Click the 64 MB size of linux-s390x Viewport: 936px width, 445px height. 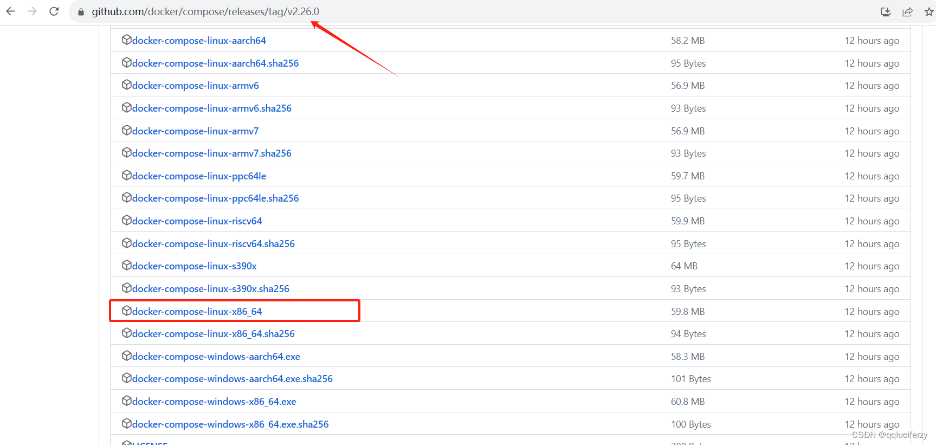684,266
